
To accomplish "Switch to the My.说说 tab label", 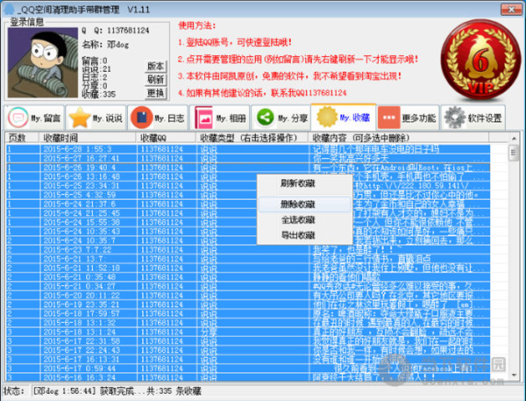I will pos(108,118).
